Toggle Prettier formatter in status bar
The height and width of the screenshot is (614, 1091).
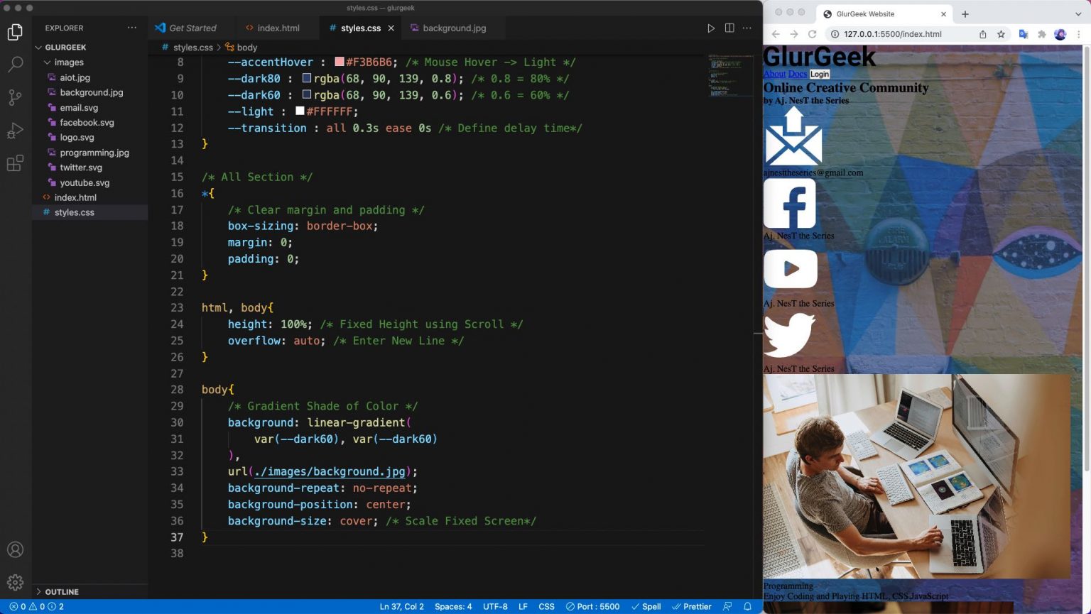(x=692, y=606)
